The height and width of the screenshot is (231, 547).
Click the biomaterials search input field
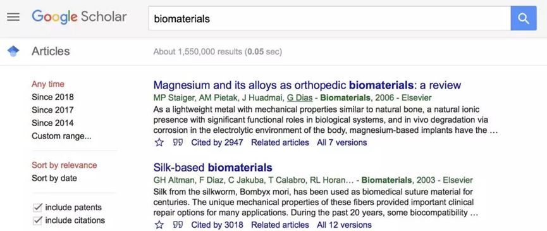tap(329, 18)
